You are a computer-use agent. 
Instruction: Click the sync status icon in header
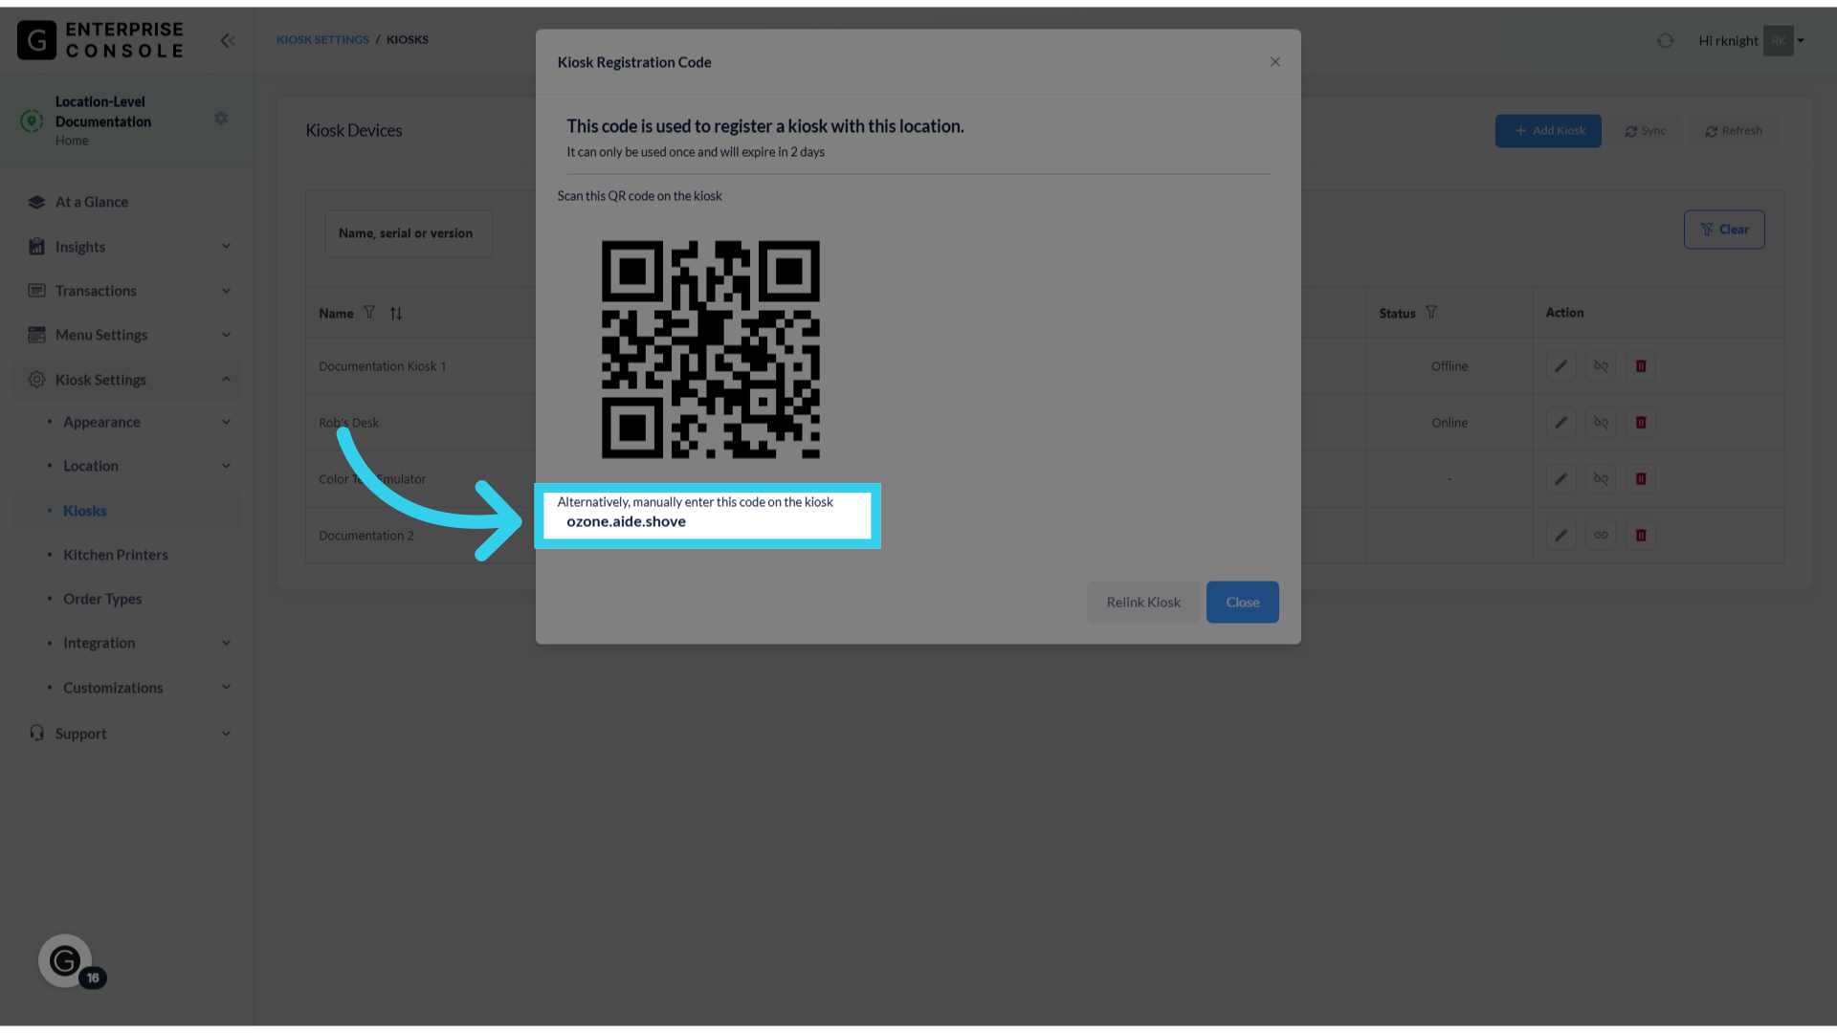(x=1666, y=40)
